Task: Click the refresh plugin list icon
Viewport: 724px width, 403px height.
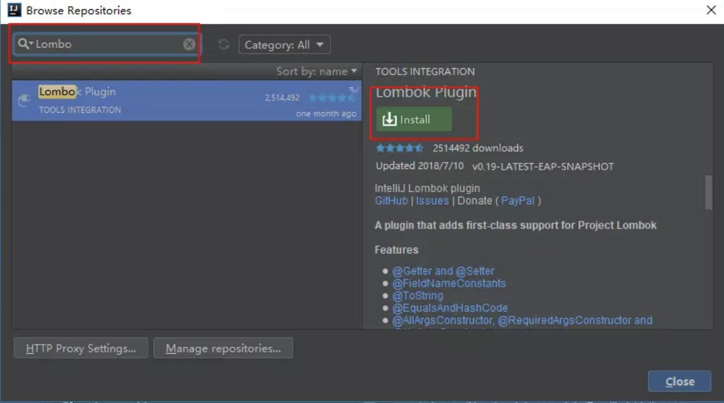Action: 223,44
